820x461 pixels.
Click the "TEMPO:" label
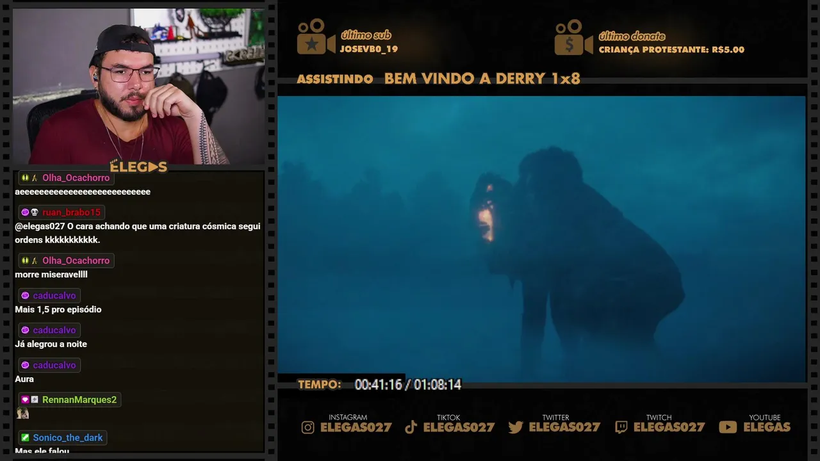tap(320, 385)
